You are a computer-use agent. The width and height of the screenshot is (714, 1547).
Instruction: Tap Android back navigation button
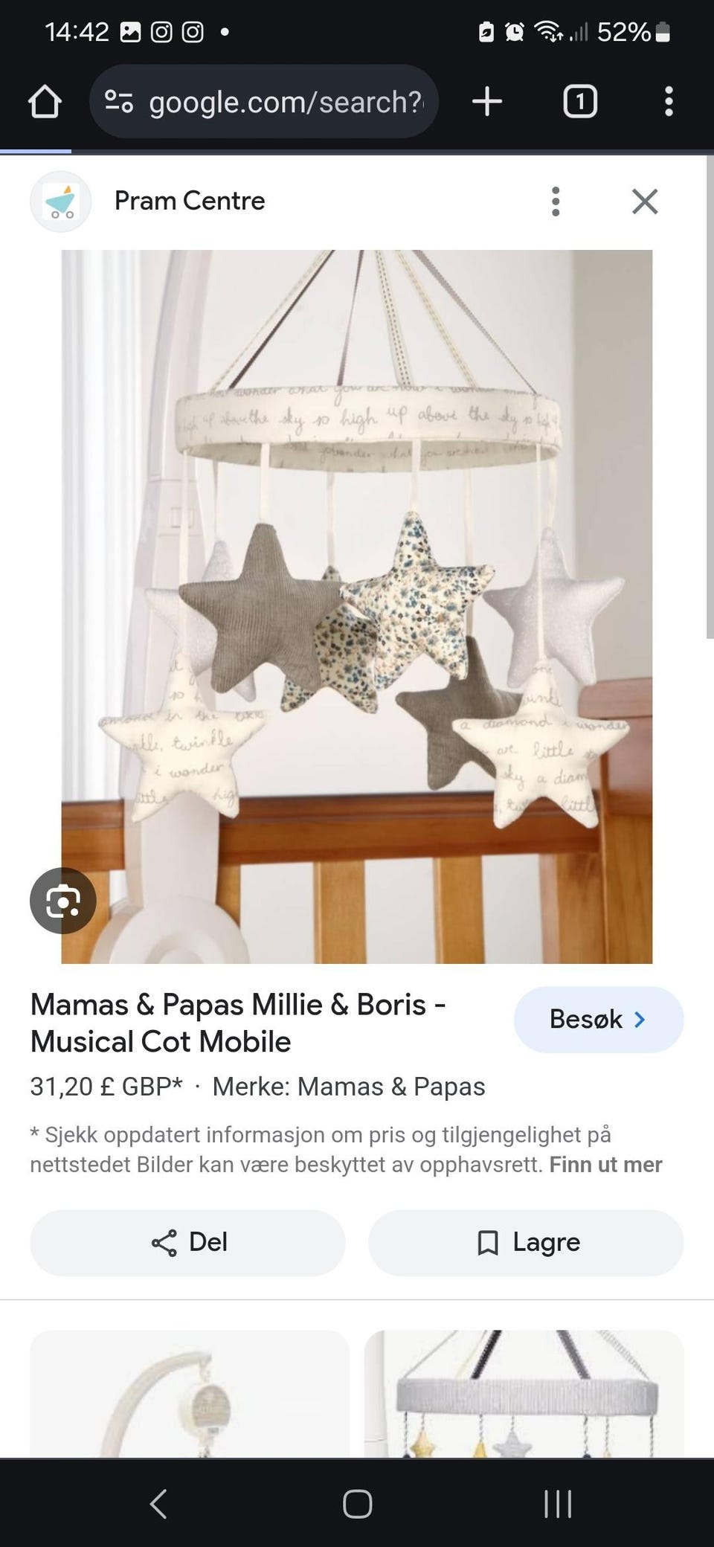coord(158,1503)
